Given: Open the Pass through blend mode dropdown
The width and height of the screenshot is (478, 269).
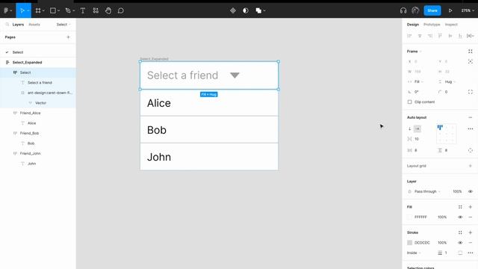Looking at the screenshot, I should point(427,191).
